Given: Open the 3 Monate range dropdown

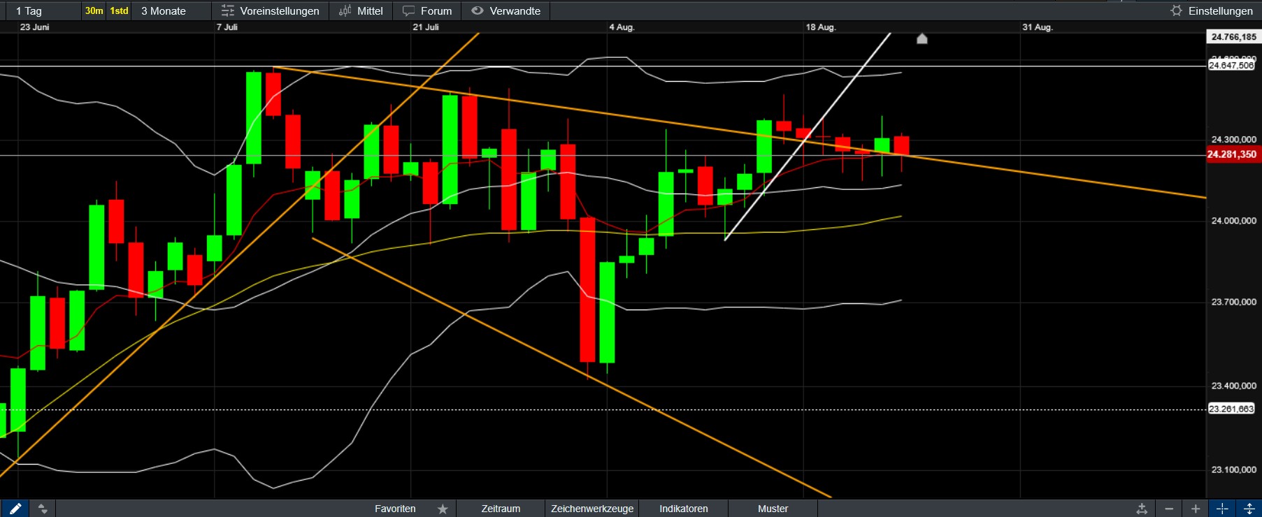Looking at the screenshot, I should [x=171, y=10].
